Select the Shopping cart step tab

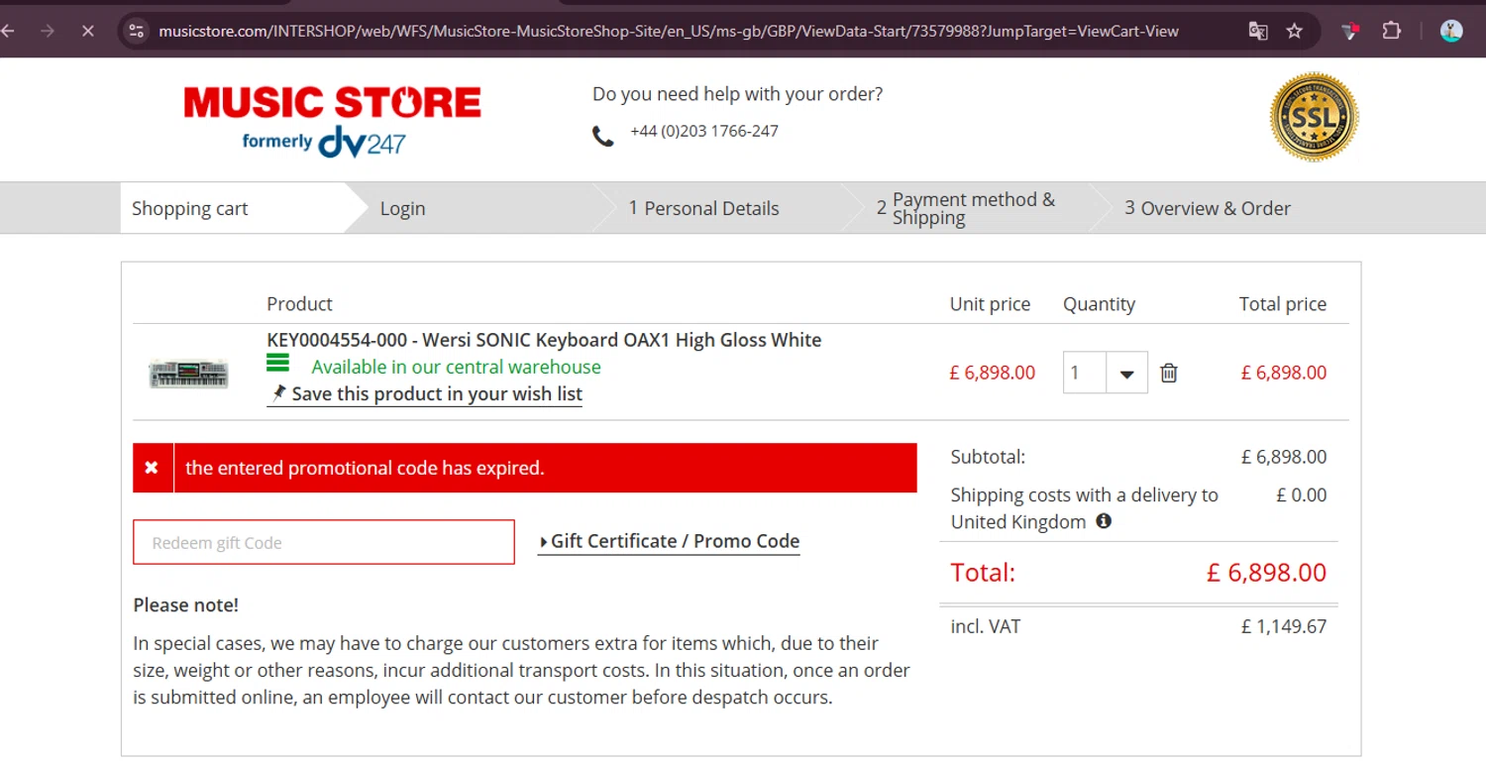click(x=190, y=208)
